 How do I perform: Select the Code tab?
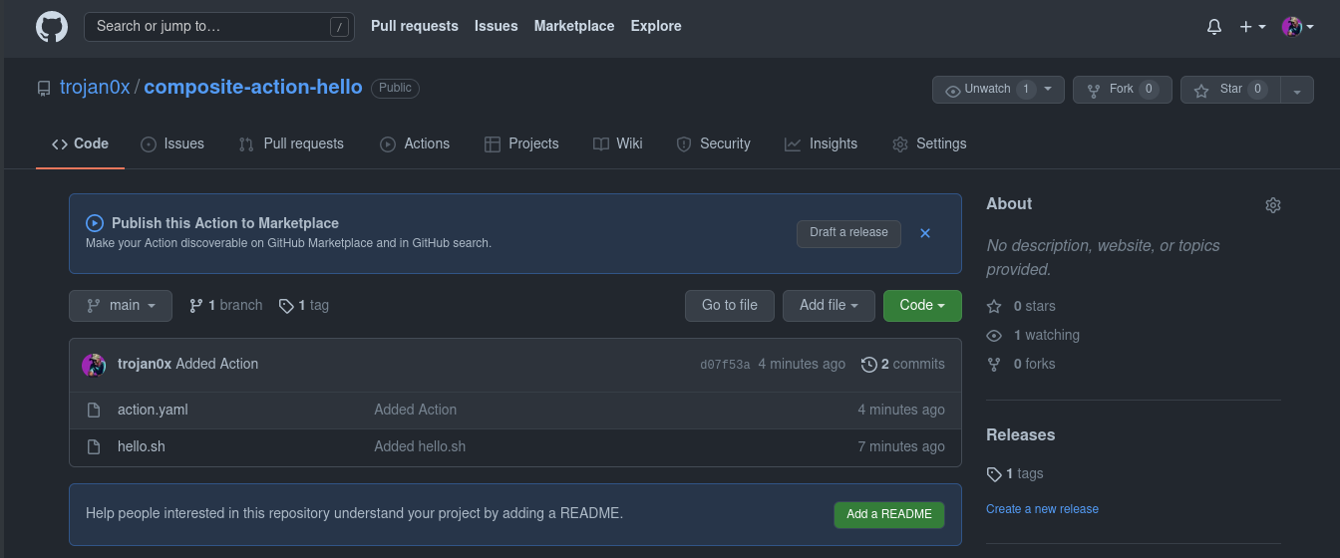pyautogui.click(x=80, y=143)
